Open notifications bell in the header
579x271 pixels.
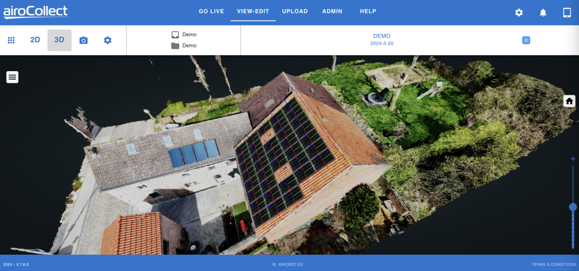[x=543, y=12]
